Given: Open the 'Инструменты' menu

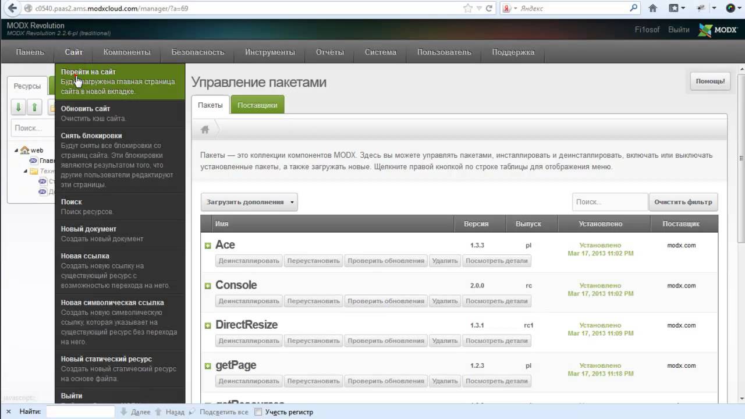Looking at the screenshot, I should tap(270, 52).
